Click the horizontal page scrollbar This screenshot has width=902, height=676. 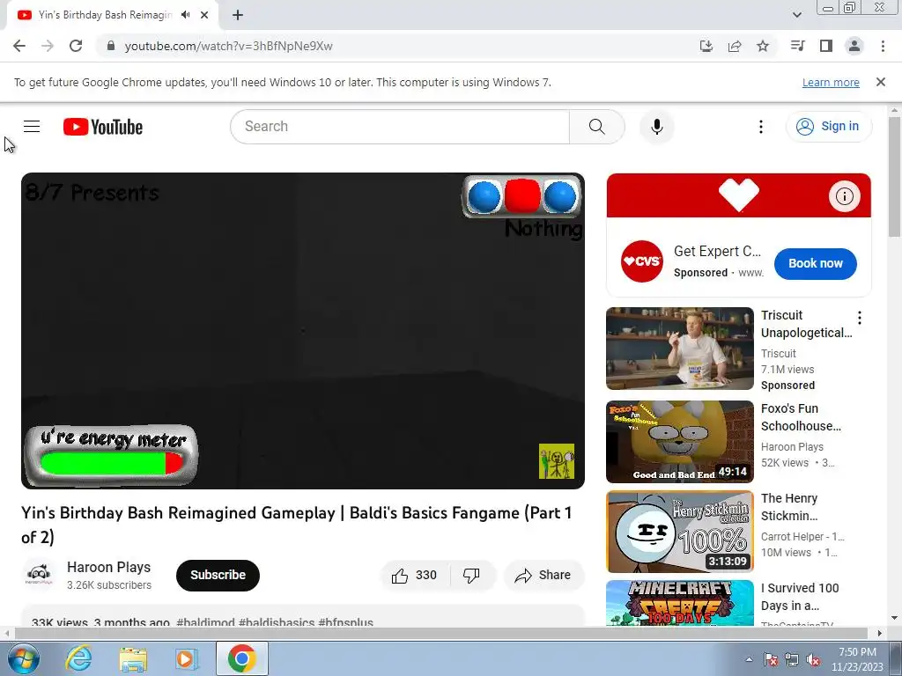(440, 633)
